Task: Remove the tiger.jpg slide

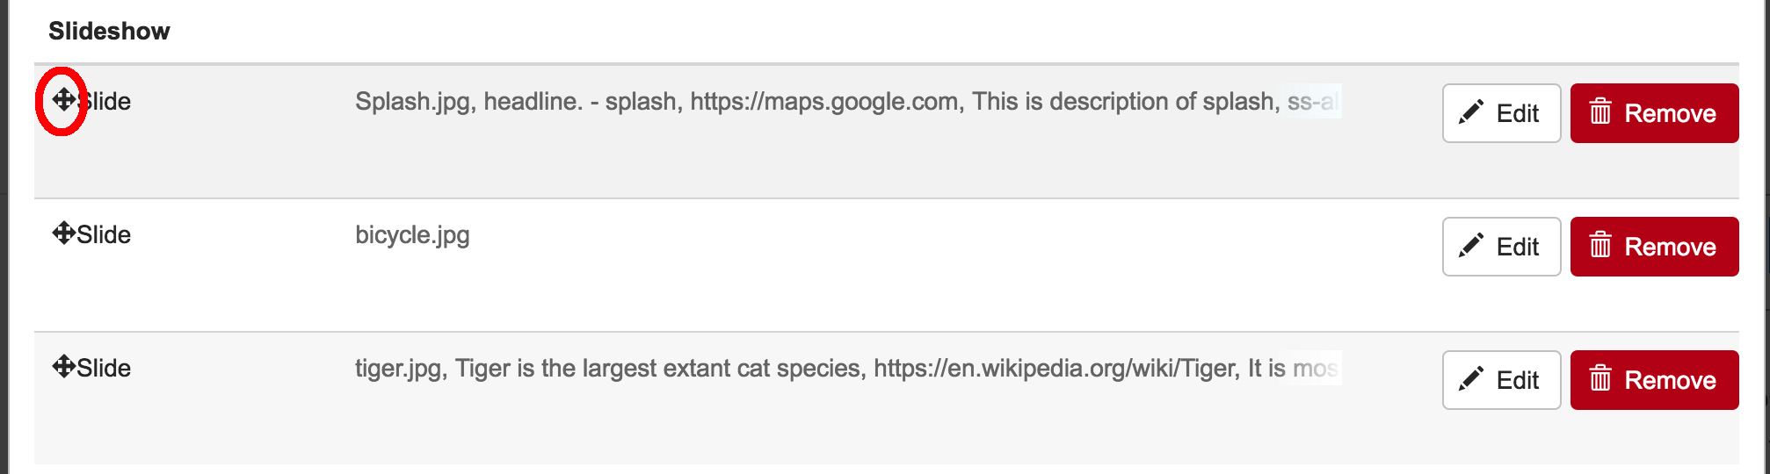Action: [x=1654, y=380]
